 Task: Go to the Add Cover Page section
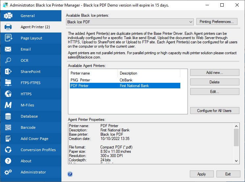click(x=34, y=139)
